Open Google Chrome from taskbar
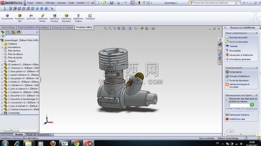 click(x=77, y=143)
